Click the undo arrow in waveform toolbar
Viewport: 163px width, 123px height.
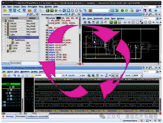(x=14, y=76)
